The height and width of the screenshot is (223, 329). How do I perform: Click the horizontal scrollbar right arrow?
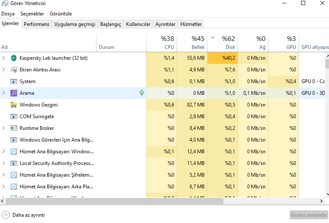pyautogui.click(x=321, y=201)
